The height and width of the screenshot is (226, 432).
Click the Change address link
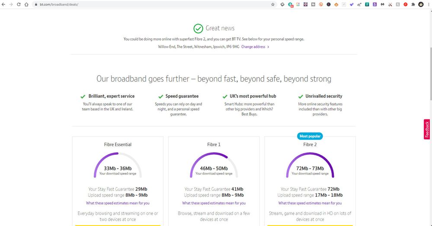tap(253, 47)
